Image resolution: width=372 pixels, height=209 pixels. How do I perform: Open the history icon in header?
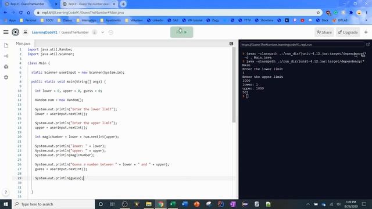(x=111, y=33)
